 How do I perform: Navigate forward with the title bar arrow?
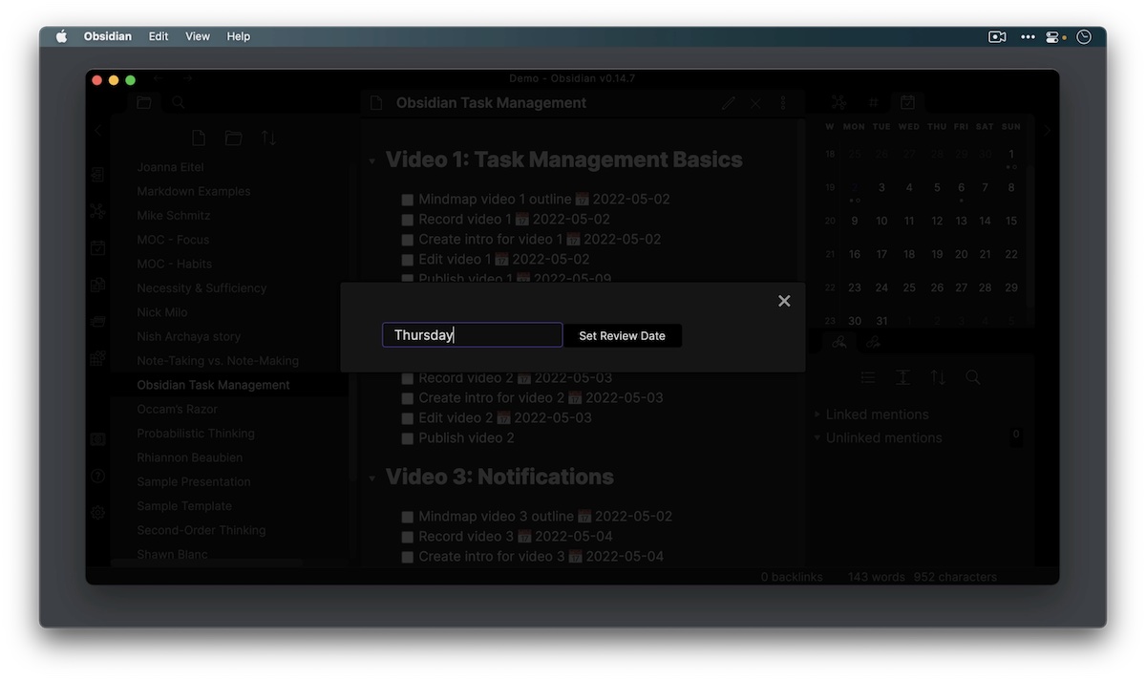pyautogui.click(x=188, y=78)
